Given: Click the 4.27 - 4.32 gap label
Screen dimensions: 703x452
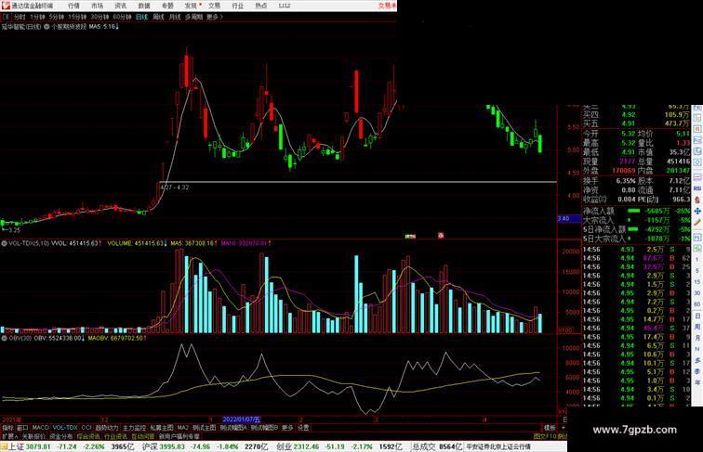Looking at the screenshot, I should [175, 187].
